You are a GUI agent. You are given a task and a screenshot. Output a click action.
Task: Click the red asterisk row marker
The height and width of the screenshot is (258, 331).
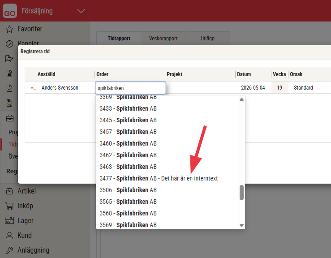(x=33, y=88)
